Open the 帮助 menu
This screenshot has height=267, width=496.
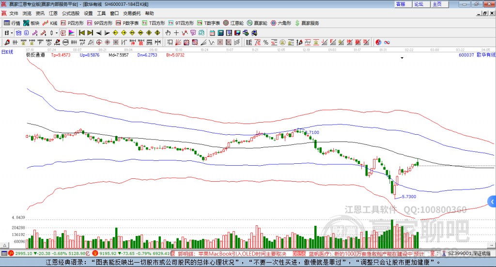point(149,13)
